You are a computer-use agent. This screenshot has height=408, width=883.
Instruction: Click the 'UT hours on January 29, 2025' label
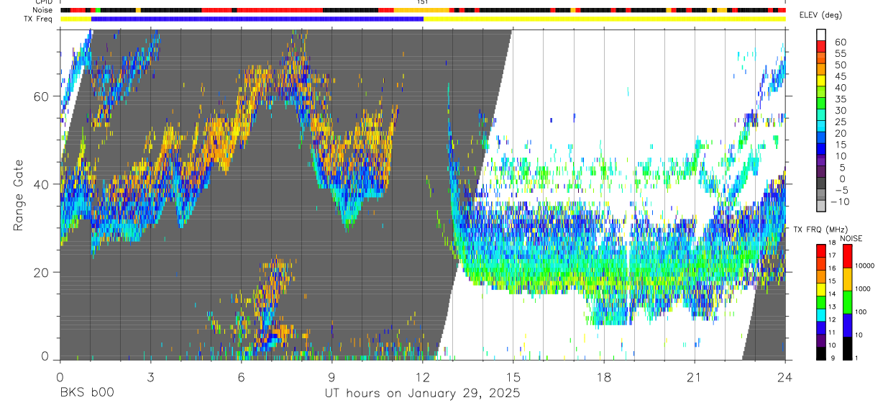(x=421, y=394)
